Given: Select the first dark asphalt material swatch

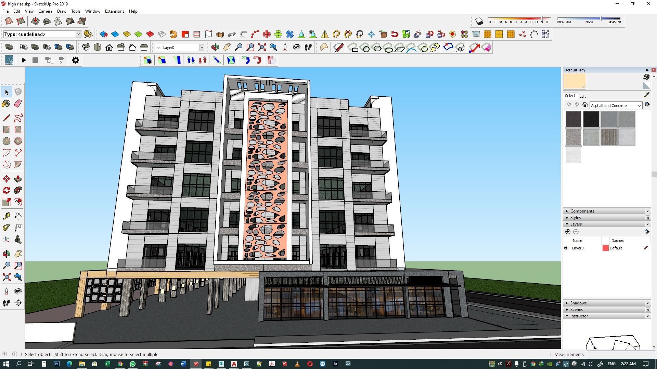Looking at the screenshot, I should [x=573, y=119].
